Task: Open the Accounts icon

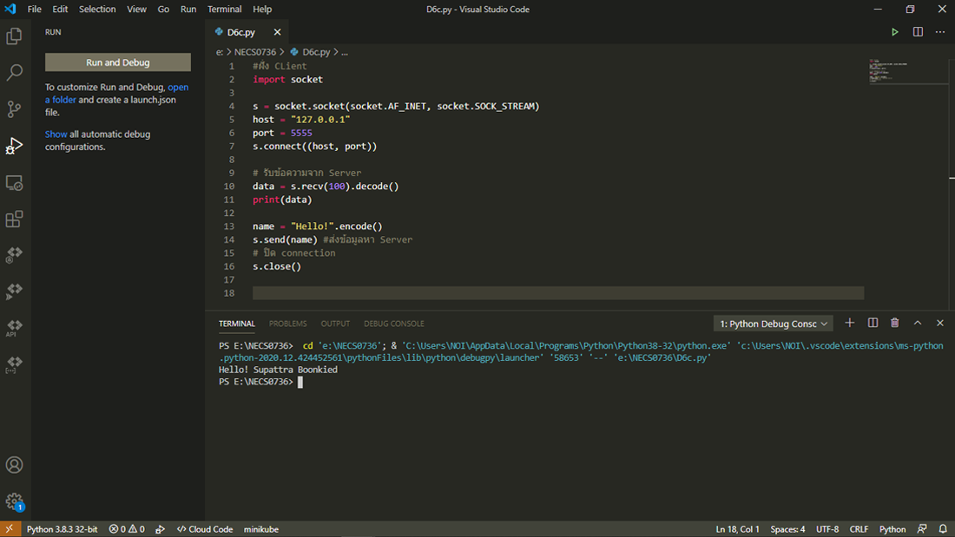Action: tap(15, 466)
